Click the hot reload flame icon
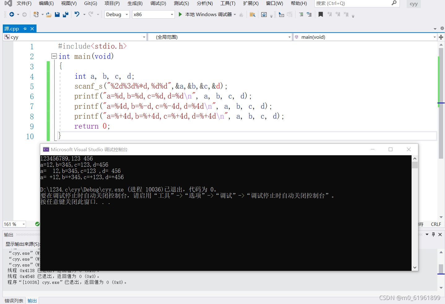This screenshot has height=304, width=445. (x=241, y=15)
